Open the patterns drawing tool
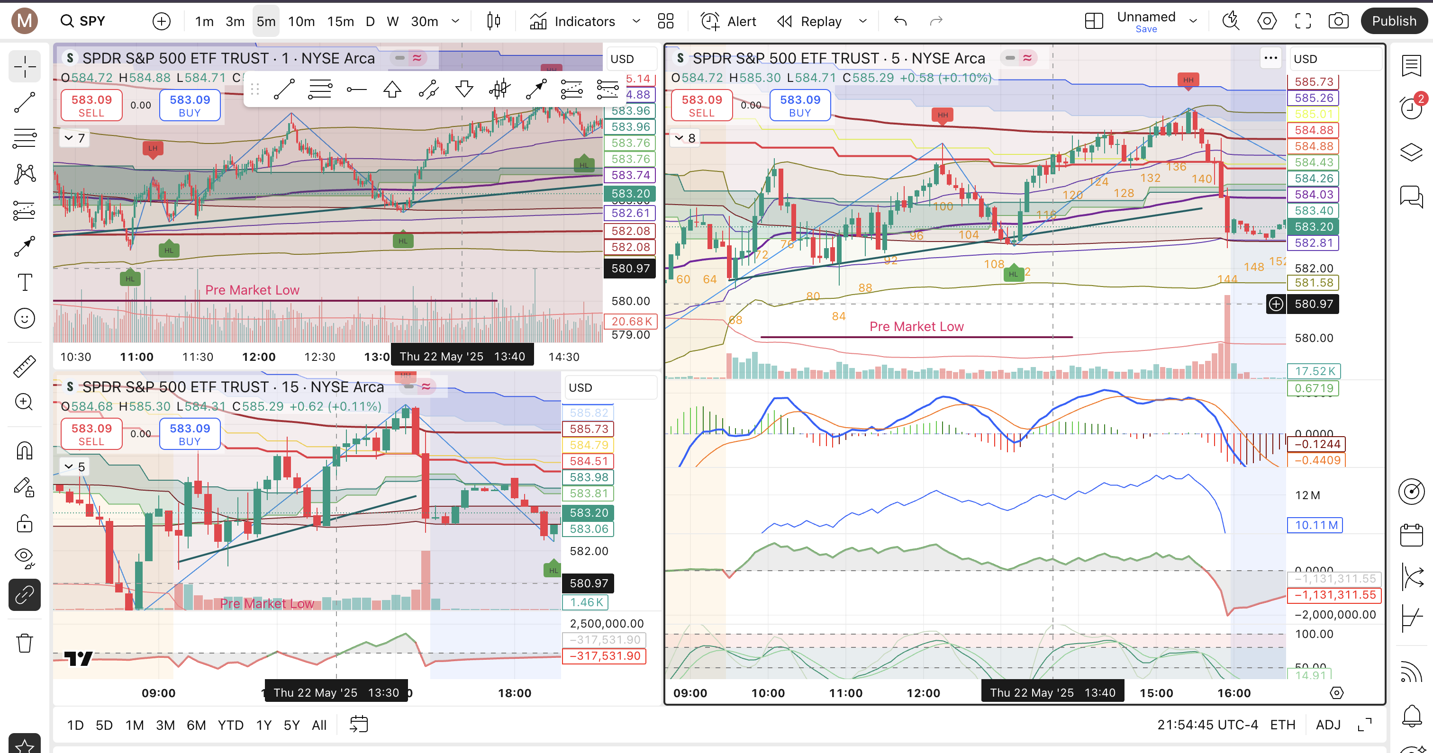The height and width of the screenshot is (753, 1433). tap(25, 174)
